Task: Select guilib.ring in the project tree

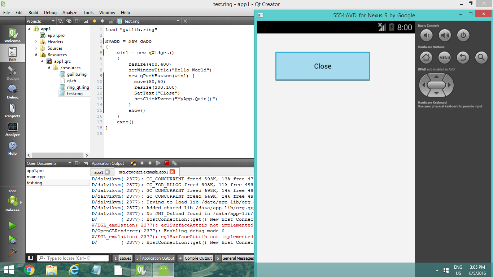Action: pos(77,74)
